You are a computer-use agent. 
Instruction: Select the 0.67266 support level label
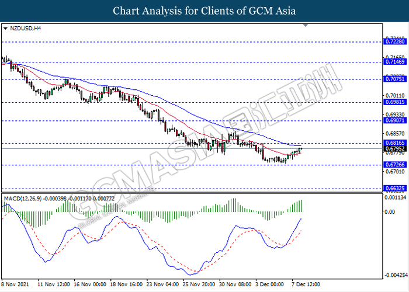point(395,165)
